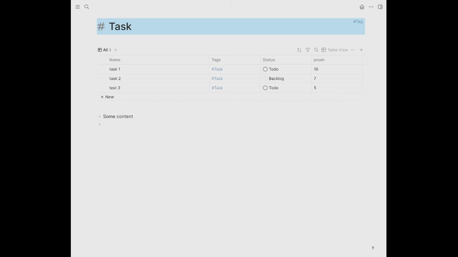This screenshot has width=458, height=257.
Task: Open the #Task tag link in test 3 row
Action: (x=217, y=88)
